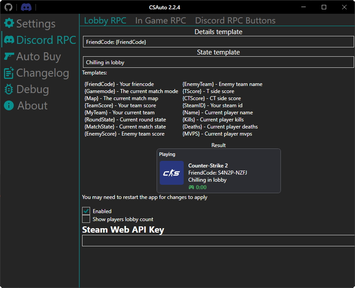Screen dimensions: 355x288
Task: Open the About section
Action: click(32, 105)
